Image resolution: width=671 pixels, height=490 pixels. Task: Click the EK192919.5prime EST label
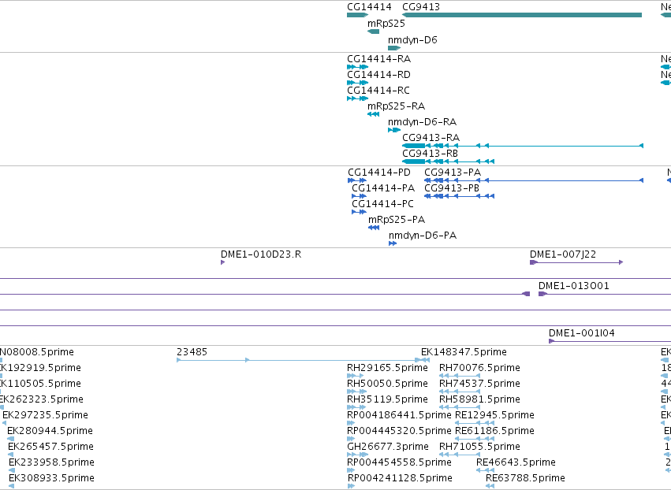pyautogui.click(x=40, y=368)
